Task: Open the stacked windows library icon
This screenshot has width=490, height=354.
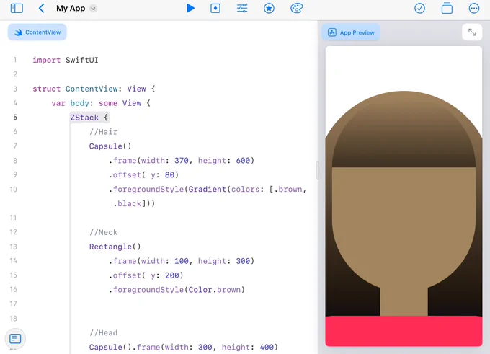Action: (x=447, y=8)
